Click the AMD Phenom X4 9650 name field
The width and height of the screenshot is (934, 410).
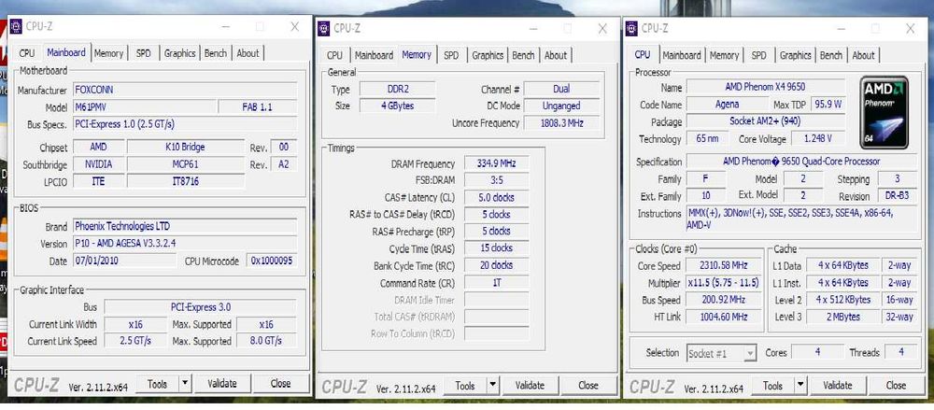pyautogui.click(x=766, y=87)
